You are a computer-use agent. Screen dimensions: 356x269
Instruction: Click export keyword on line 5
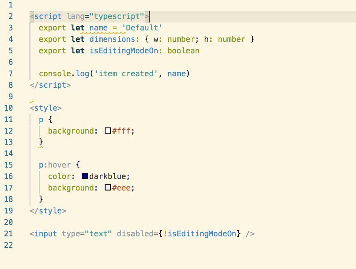[x=52, y=51]
